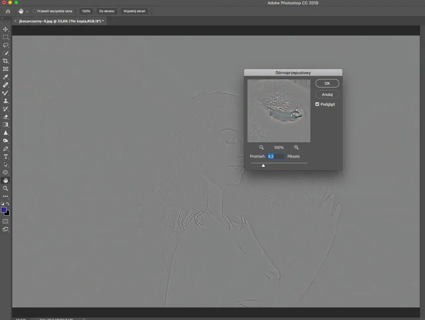Click the Promień radius input field
The width and height of the screenshot is (425, 320).
pos(276,156)
